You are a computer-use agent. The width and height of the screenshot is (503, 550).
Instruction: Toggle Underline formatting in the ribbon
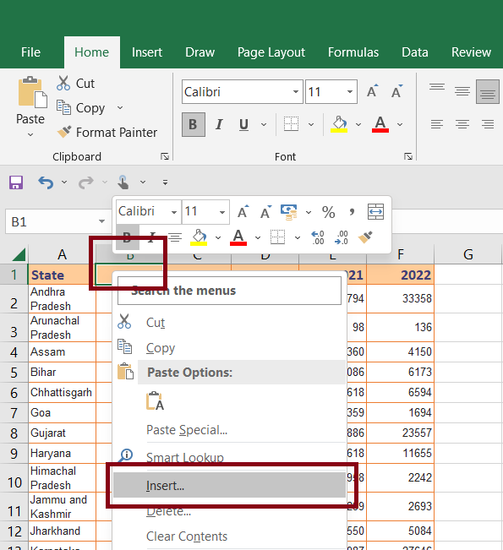pyautogui.click(x=244, y=124)
